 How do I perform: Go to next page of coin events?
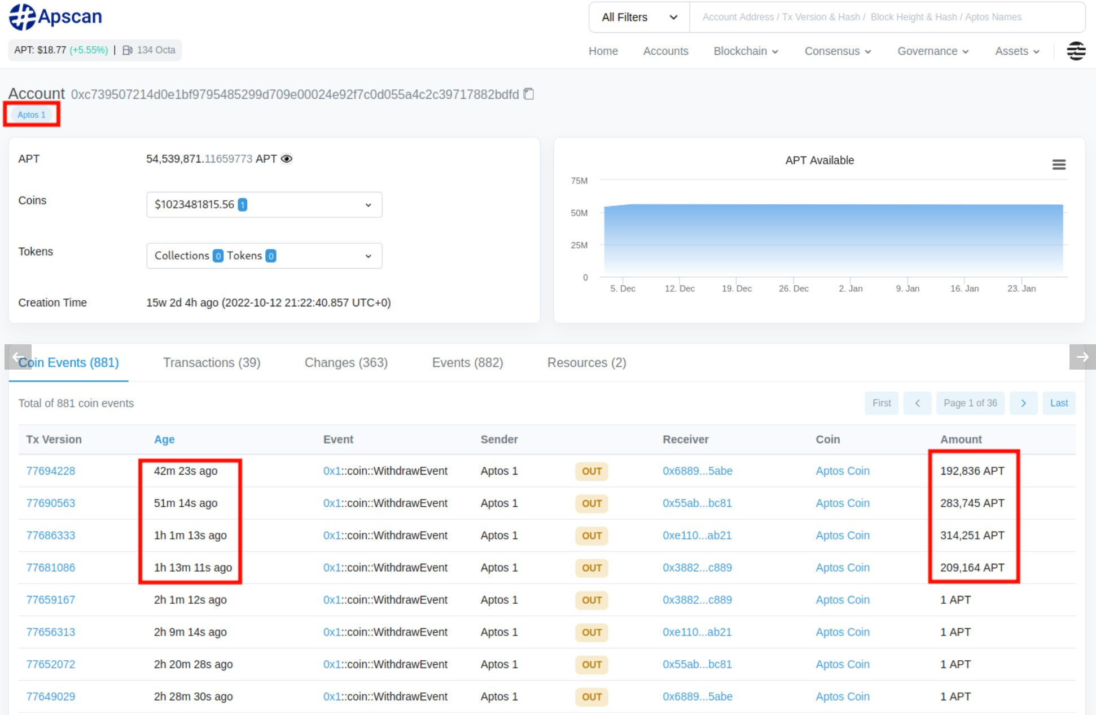(x=1023, y=403)
